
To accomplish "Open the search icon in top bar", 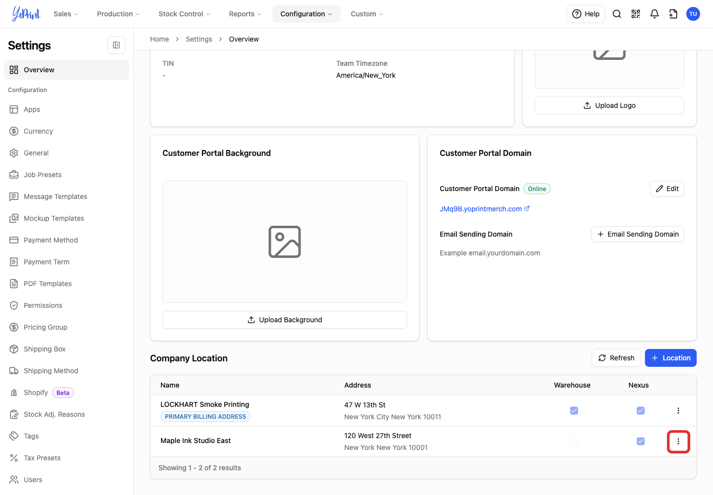I will click(x=617, y=14).
